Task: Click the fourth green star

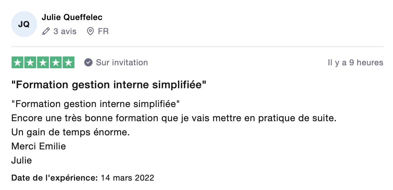Action: click(x=56, y=62)
